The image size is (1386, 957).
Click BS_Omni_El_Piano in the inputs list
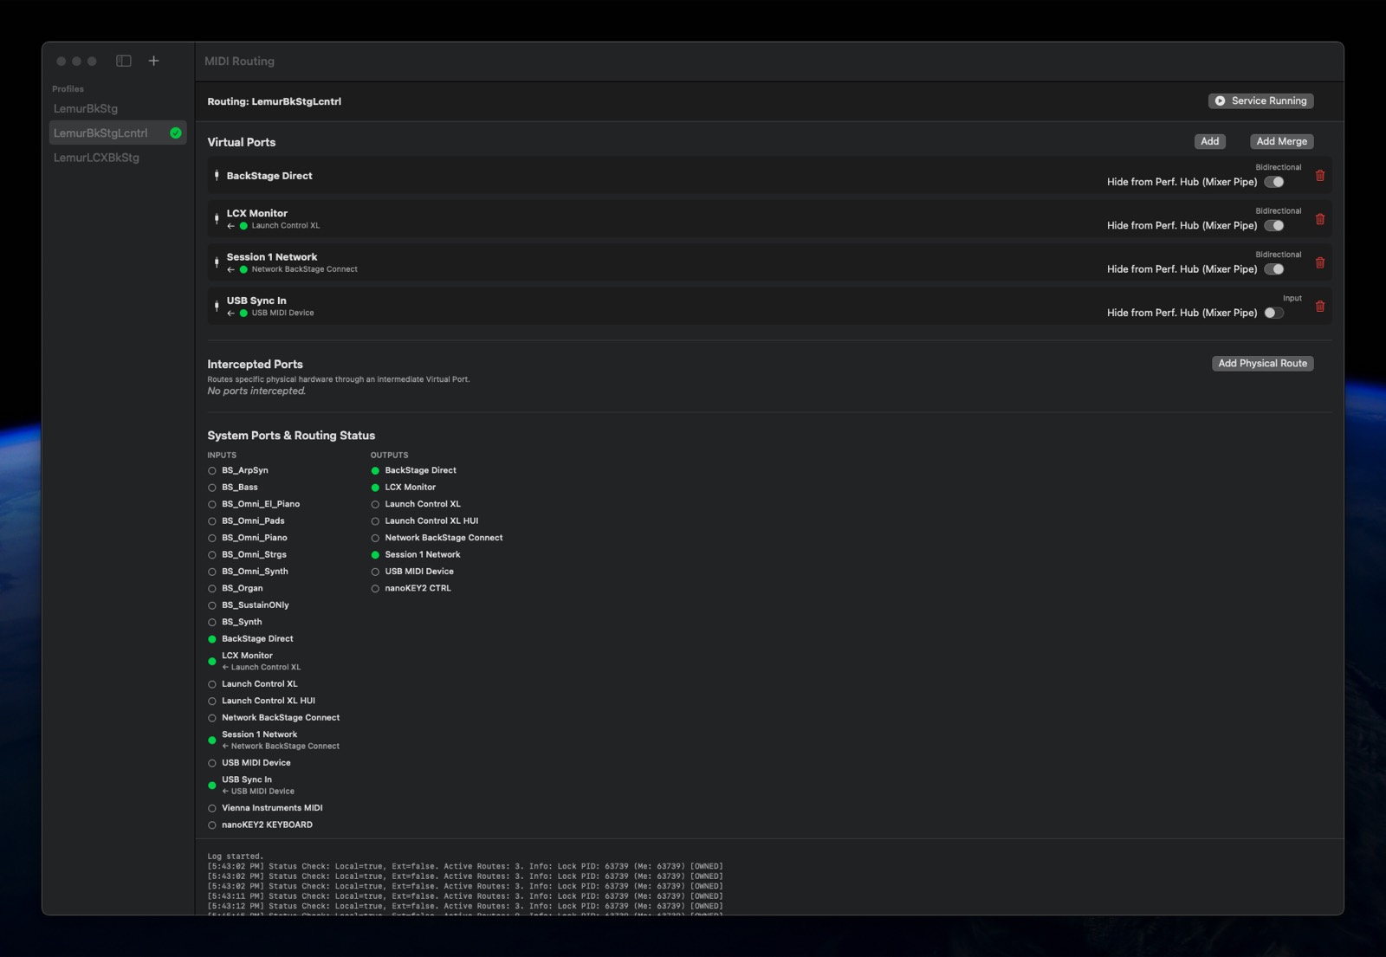pos(261,504)
